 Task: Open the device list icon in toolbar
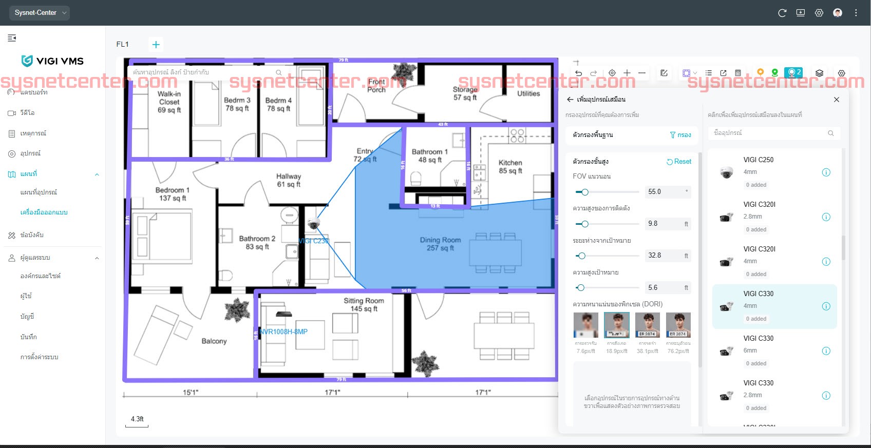(709, 73)
